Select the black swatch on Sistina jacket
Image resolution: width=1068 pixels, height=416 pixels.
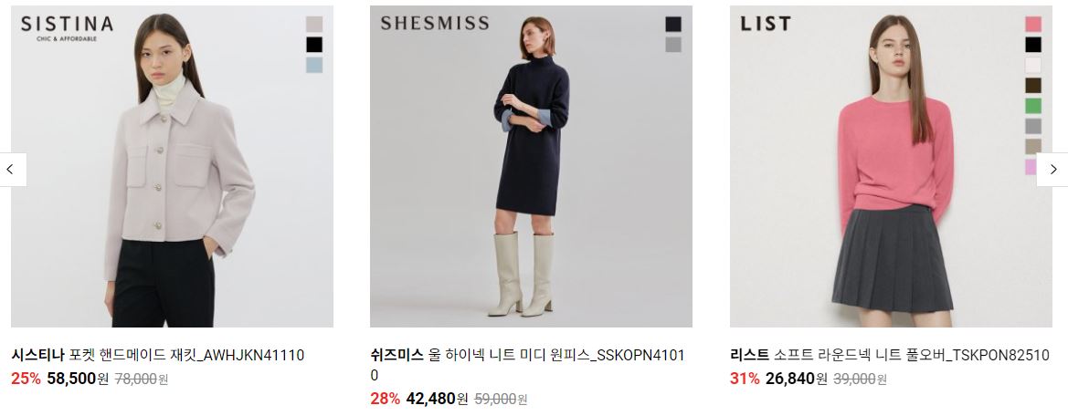(x=314, y=45)
